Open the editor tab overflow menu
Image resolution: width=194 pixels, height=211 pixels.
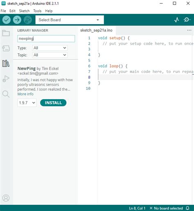click(189, 30)
